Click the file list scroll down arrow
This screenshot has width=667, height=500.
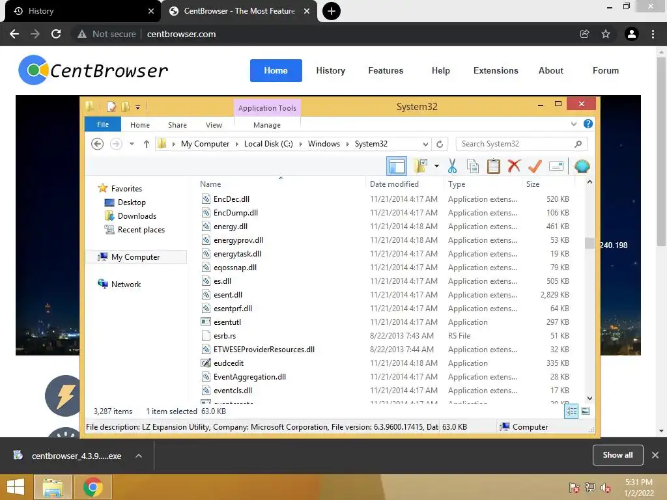(589, 398)
